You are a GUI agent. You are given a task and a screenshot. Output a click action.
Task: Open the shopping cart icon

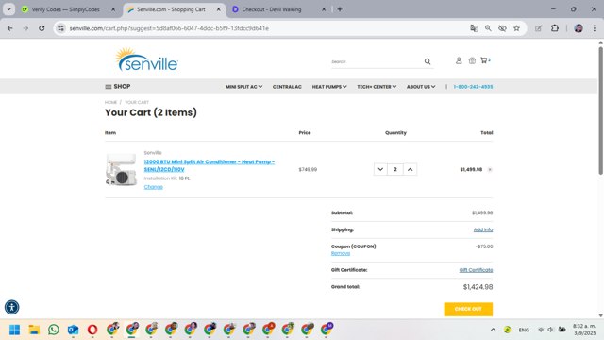[485, 60]
